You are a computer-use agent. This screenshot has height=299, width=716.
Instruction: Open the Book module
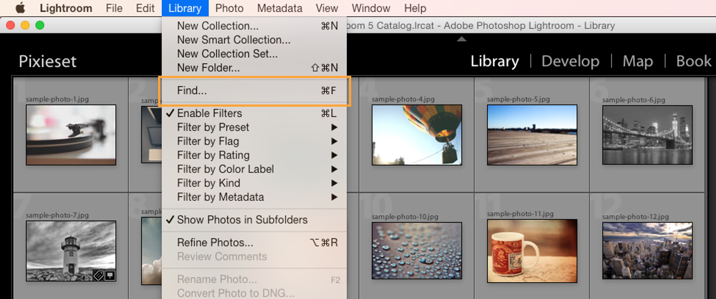693,61
